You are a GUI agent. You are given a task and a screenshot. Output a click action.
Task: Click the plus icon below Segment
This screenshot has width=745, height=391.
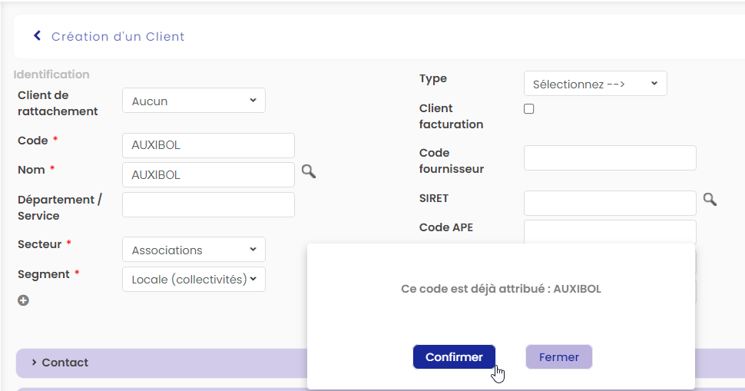(23, 300)
